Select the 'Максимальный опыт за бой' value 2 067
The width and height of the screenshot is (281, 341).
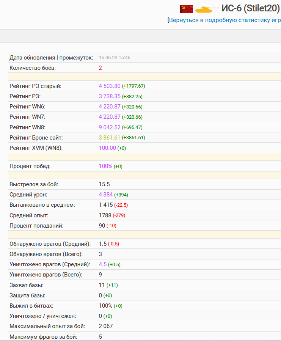tap(106, 326)
